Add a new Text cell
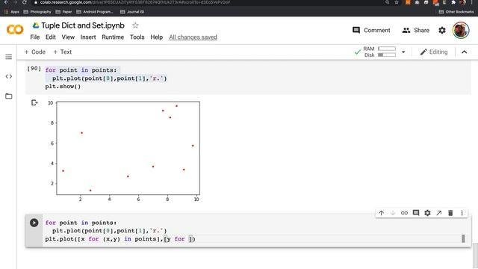Viewport: 478px width, 269px height. pos(63,52)
